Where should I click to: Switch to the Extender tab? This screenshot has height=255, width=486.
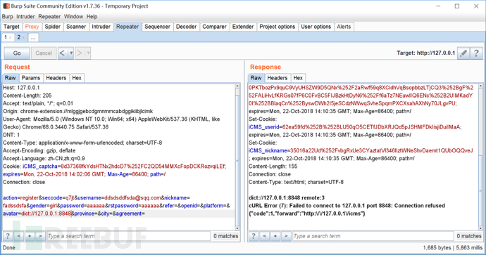pos(243,27)
